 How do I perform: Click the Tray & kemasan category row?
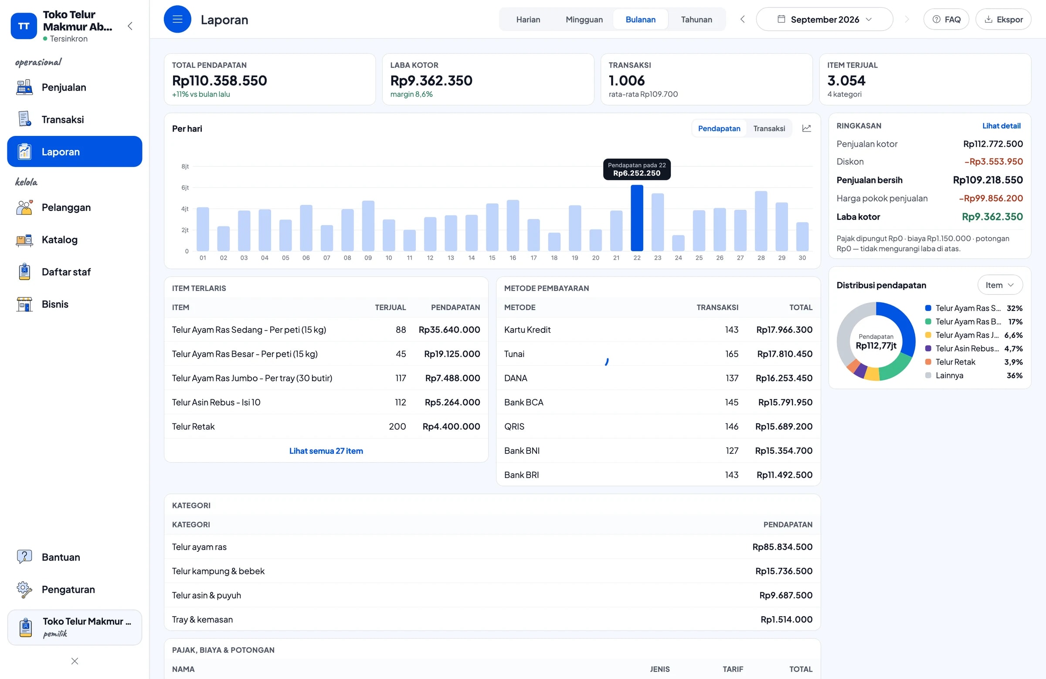pyautogui.click(x=492, y=619)
